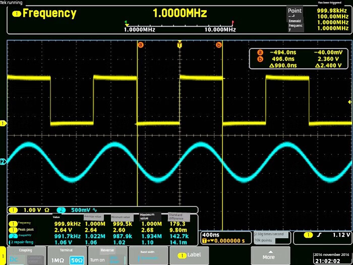The height and width of the screenshot is (265, 353).
Task: Click the trigger position 'T' marker
Action: pos(179,45)
